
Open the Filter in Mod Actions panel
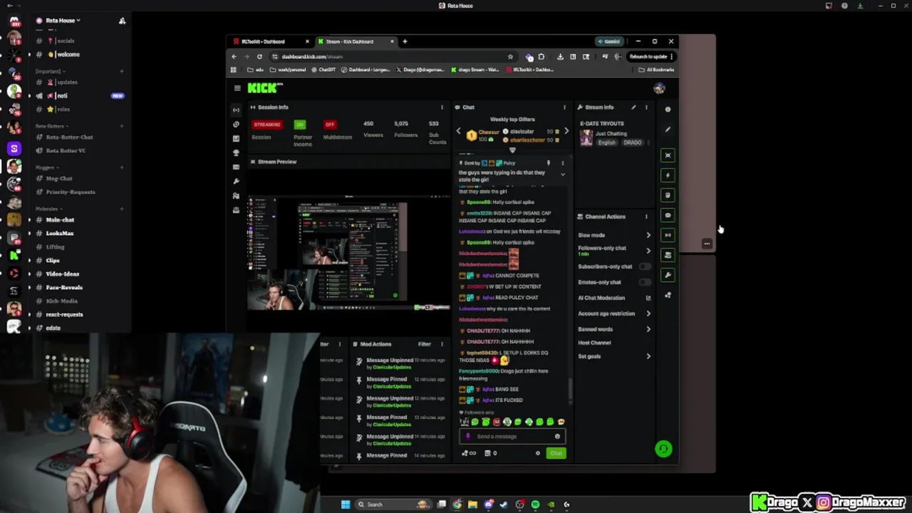pos(424,344)
